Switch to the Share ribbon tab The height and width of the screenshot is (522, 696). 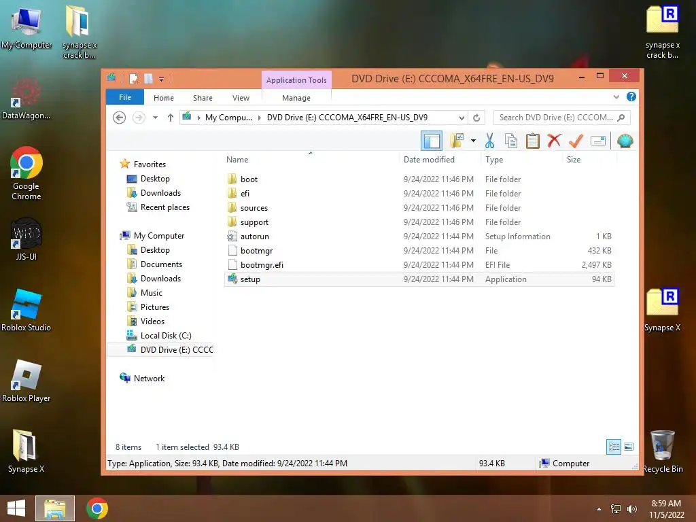click(203, 98)
